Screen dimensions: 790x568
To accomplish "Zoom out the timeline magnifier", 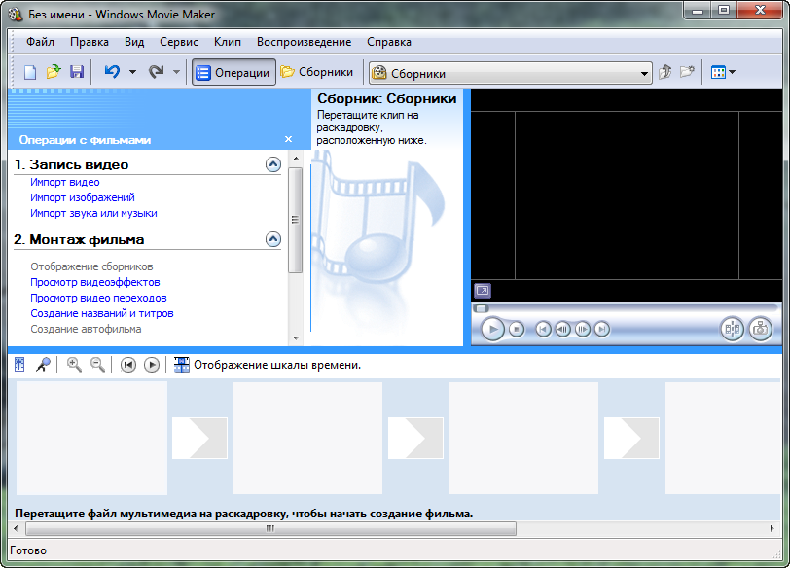I will coord(97,365).
